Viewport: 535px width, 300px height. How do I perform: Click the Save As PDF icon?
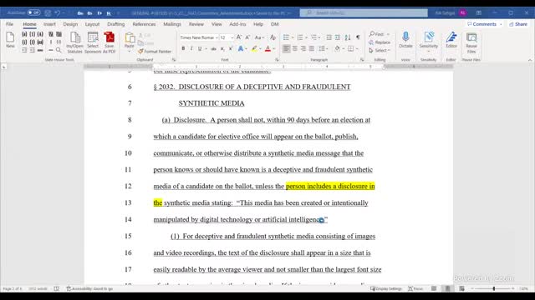[110, 42]
